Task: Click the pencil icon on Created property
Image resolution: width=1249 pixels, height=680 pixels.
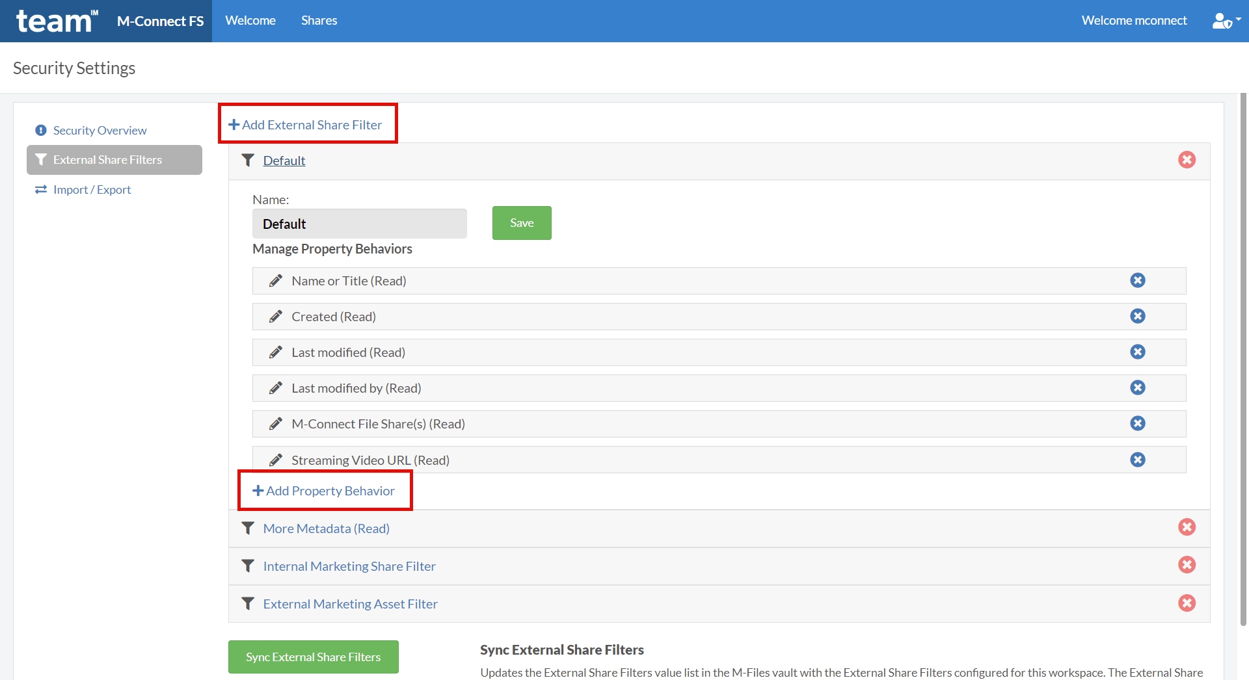Action: click(x=276, y=316)
